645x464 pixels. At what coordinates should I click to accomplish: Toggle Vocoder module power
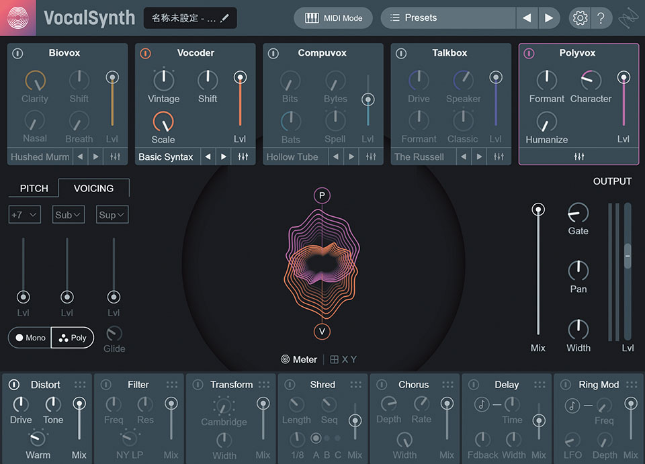click(146, 53)
